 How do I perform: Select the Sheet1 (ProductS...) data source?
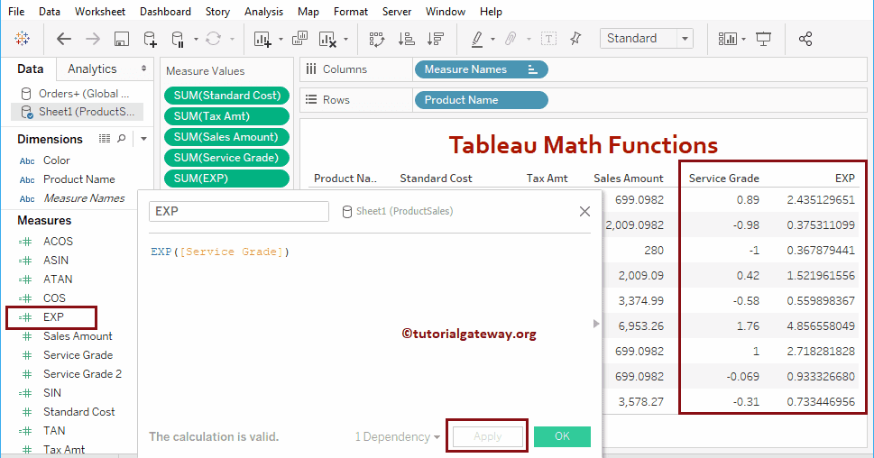tap(78, 112)
